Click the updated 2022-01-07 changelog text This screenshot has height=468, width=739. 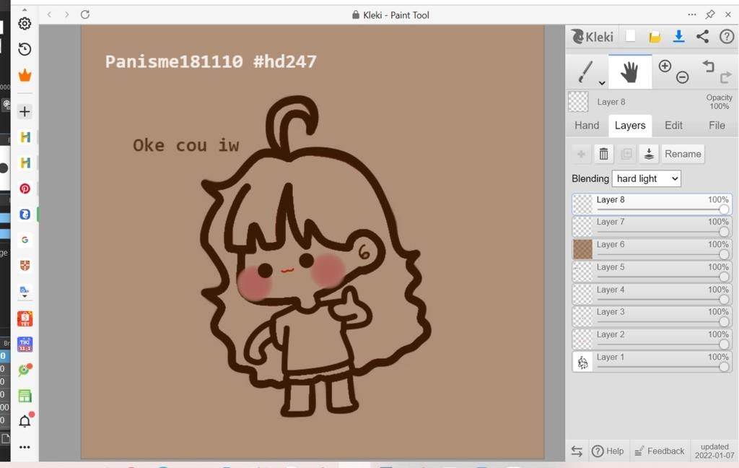coord(714,451)
